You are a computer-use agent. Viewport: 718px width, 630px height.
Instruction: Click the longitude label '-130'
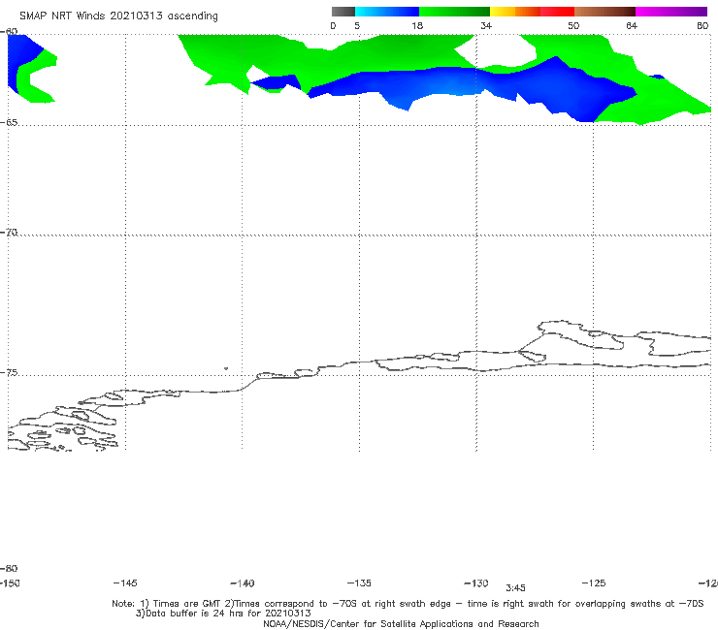[476, 583]
